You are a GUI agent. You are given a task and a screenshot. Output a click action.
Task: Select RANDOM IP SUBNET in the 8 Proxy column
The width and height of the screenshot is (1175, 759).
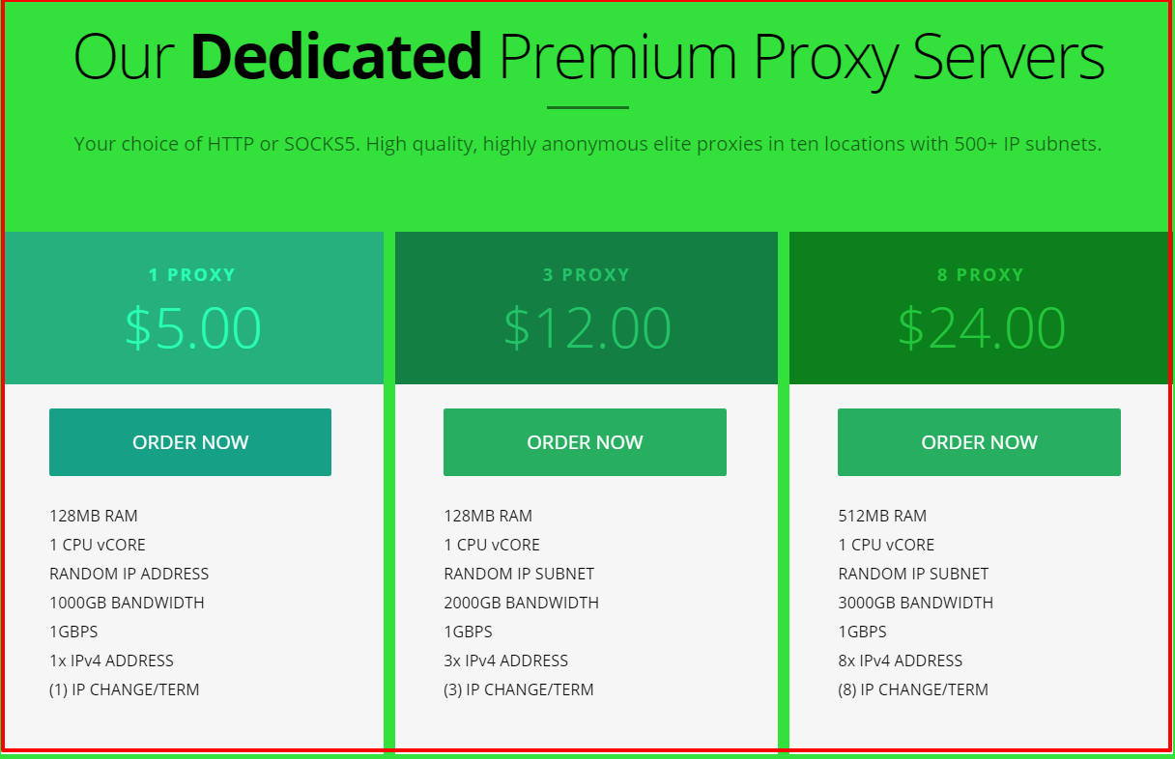tap(911, 573)
